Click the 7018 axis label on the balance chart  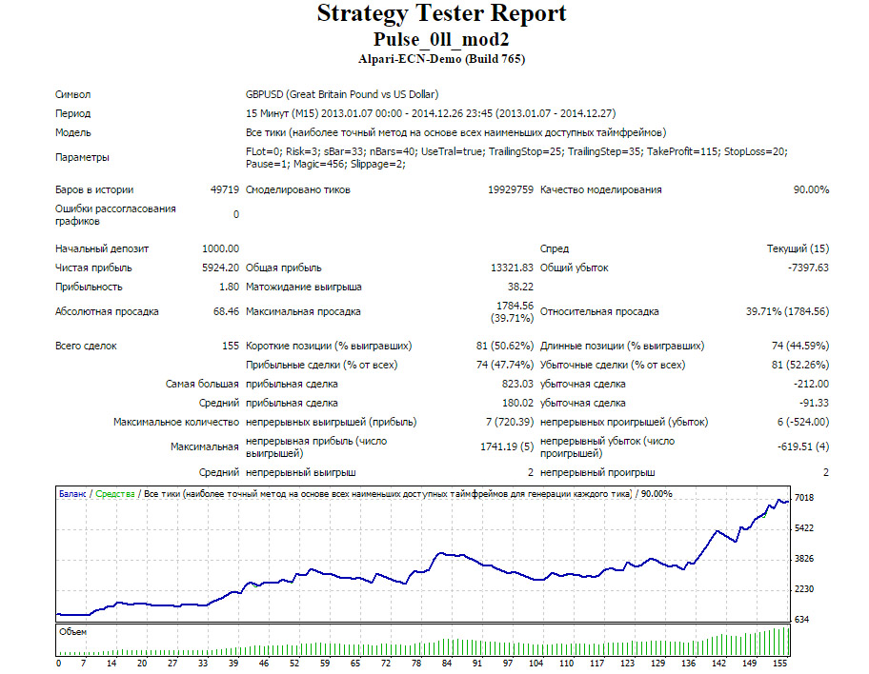tap(804, 498)
